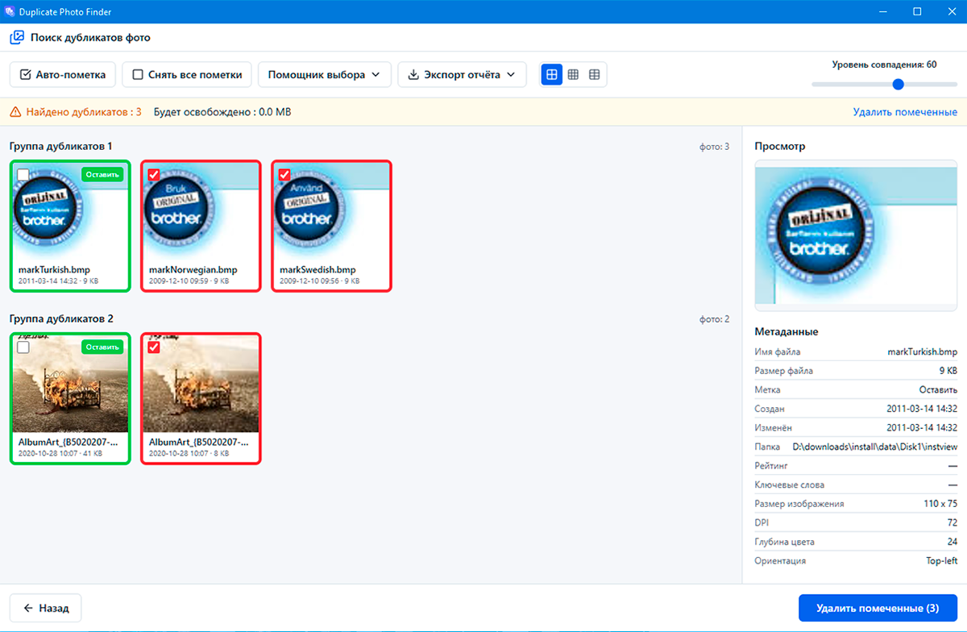967x632 pixels.
Task: Click Группа дубликатов 1 heading
Action: (x=61, y=146)
